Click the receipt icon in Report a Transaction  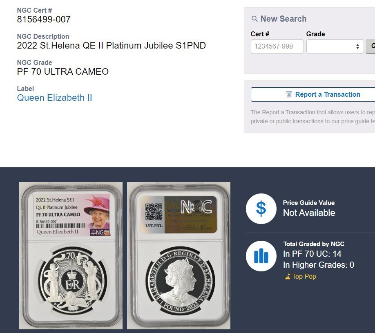(x=289, y=94)
